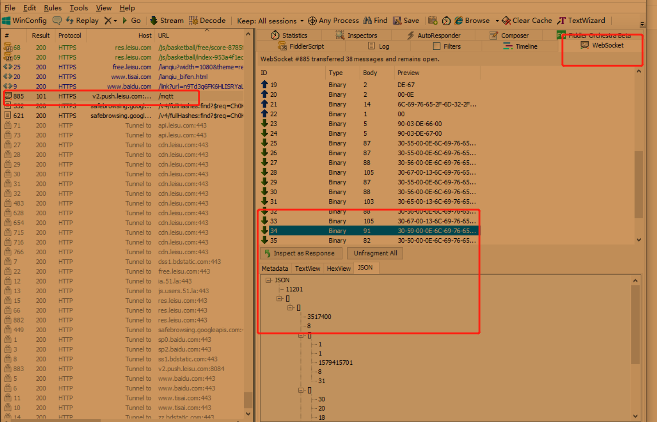Click the Go resume button
The width and height of the screenshot is (657, 422).
(131, 21)
